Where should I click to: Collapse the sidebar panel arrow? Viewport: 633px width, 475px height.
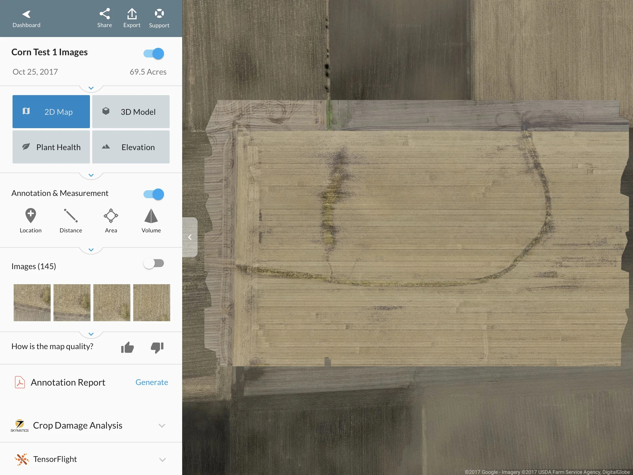click(x=190, y=237)
